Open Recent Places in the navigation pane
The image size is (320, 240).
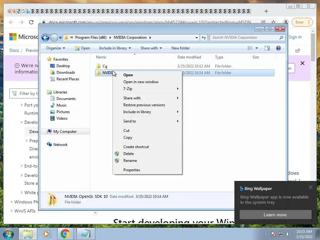click(67, 79)
